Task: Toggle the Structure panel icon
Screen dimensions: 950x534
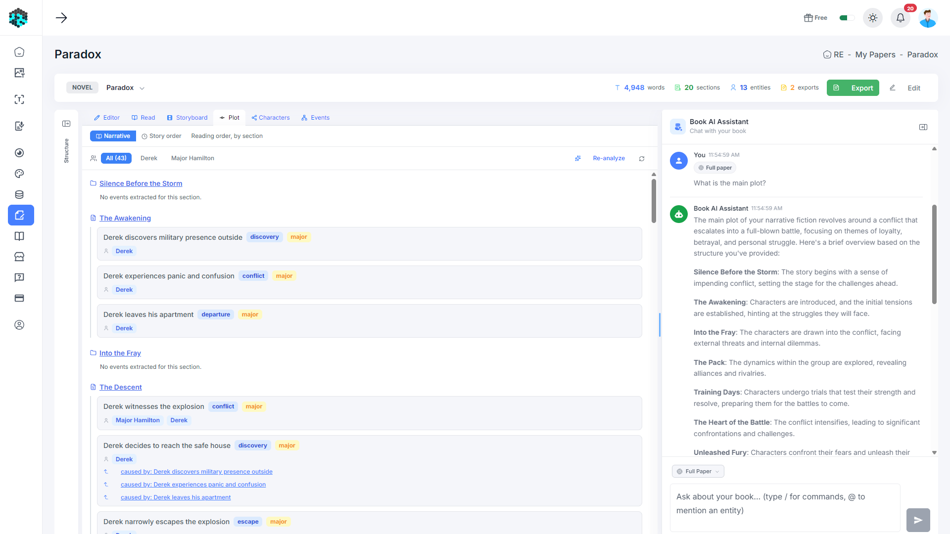Action: [x=66, y=124]
